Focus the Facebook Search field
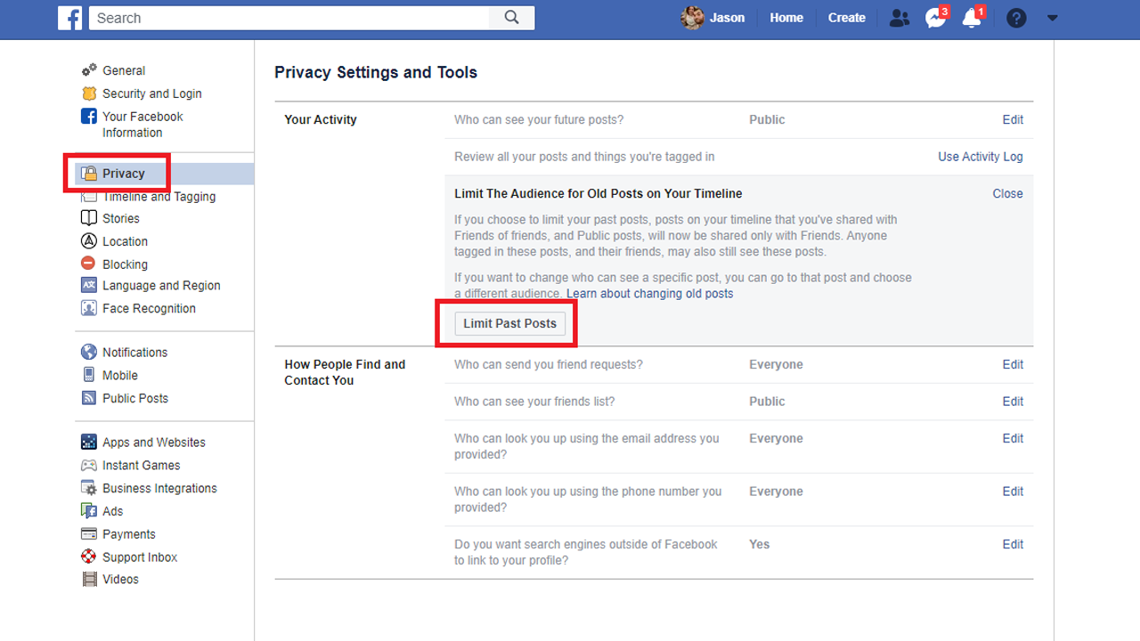 pos(289,18)
